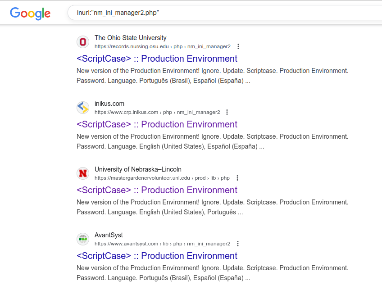Click the AvantSyst favicon
The height and width of the screenshot is (290, 382).
pyautogui.click(x=83, y=239)
